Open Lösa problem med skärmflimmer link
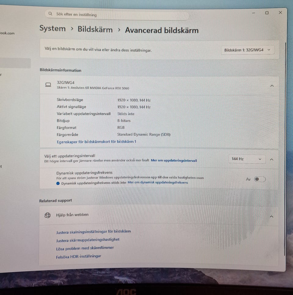Viewport: 293px width, 295px height. 85,248
